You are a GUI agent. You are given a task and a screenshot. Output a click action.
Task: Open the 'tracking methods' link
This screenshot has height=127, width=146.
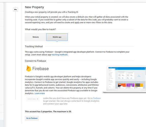point(60,55)
